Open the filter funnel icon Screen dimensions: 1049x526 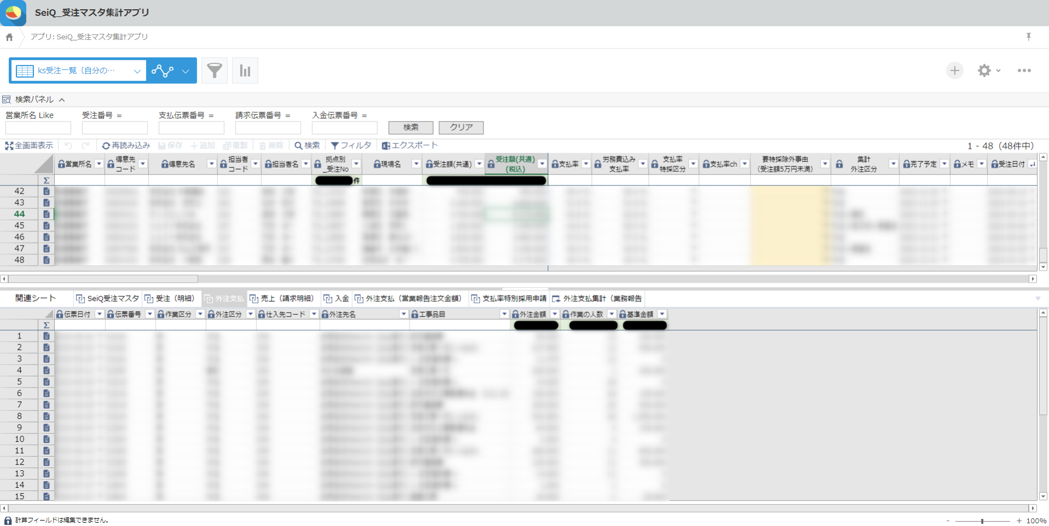[214, 71]
